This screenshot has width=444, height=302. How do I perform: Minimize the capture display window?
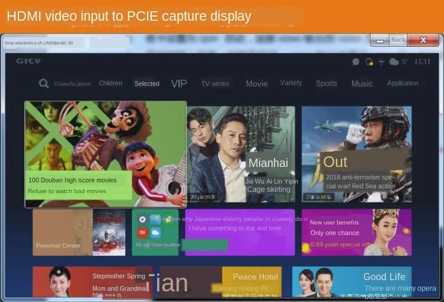tap(380, 40)
